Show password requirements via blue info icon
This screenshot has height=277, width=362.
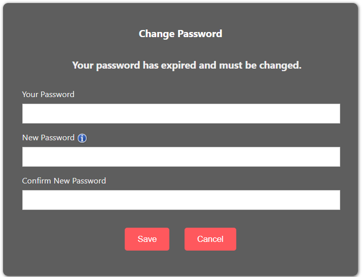click(82, 138)
